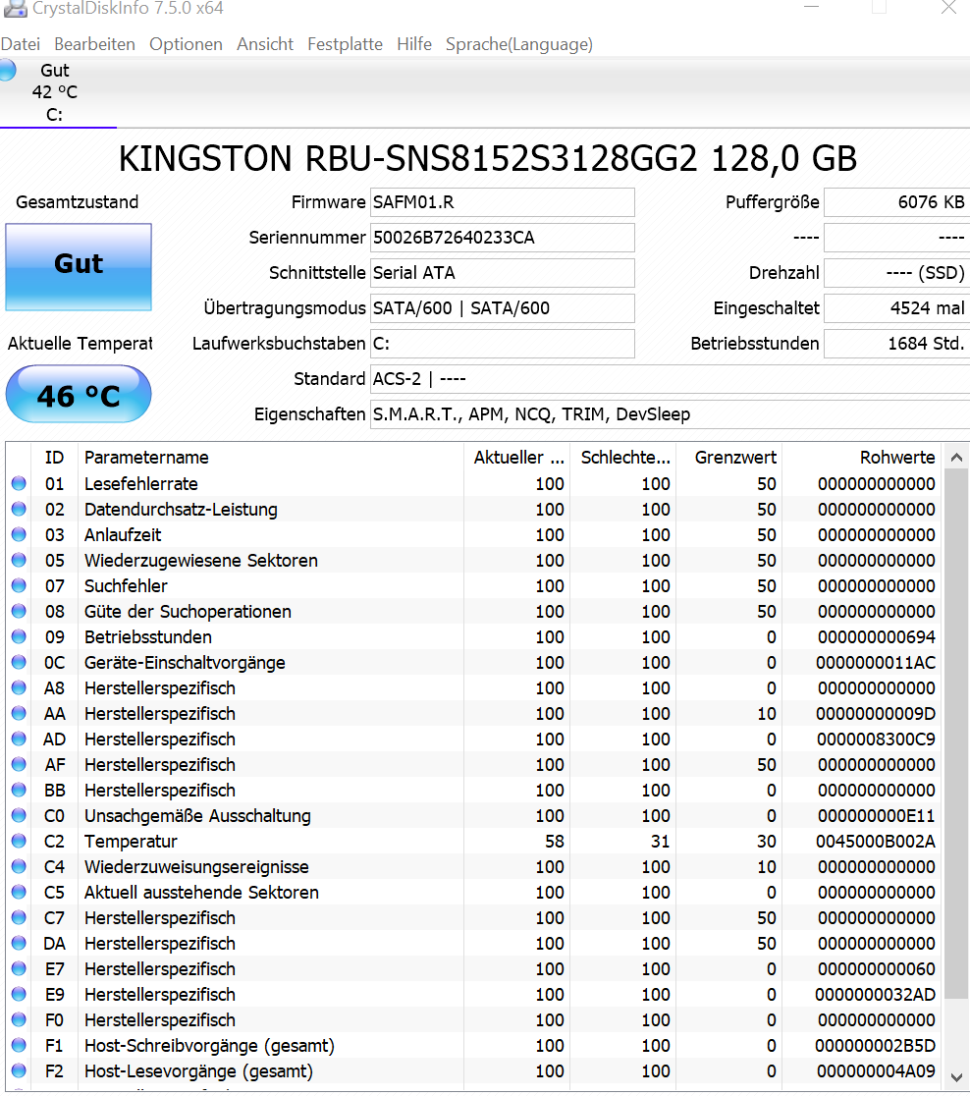Select the Temperatur parameter name
Screen dimensions: 970x1096
pyautogui.click(x=131, y=842)
